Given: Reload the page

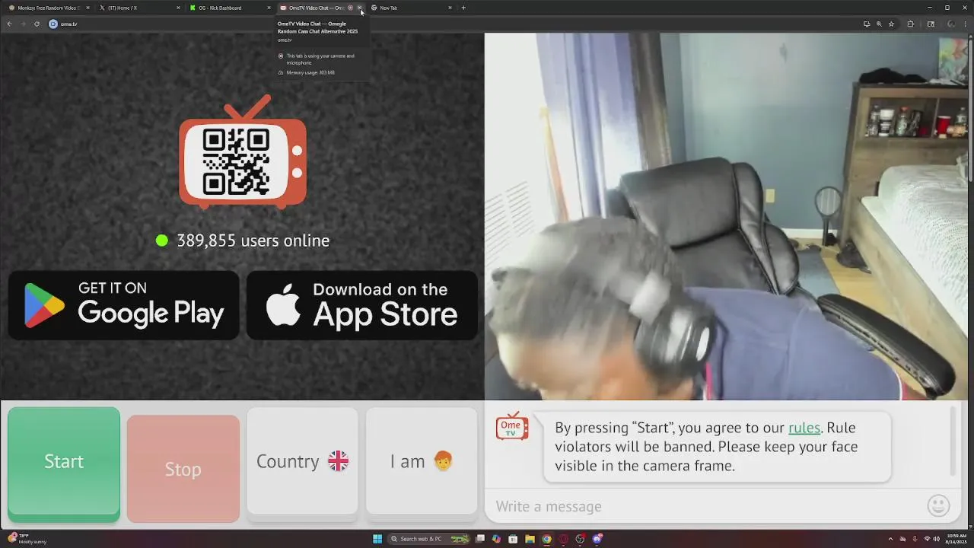Looking at the screenshot, I should 37,24.
